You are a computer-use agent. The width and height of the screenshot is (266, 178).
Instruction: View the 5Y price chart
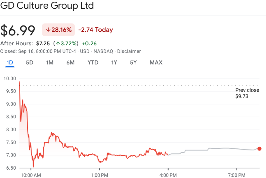pos(133,62)
